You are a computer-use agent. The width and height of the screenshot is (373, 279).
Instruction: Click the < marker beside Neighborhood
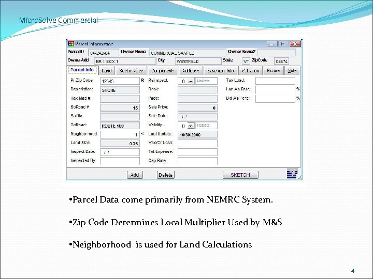click(142, 134)
